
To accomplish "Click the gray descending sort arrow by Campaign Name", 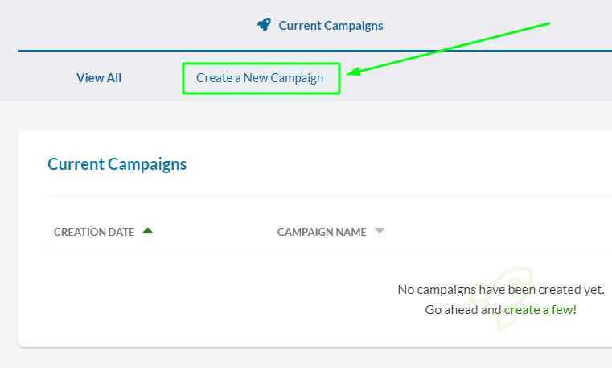I will point(380,231).
